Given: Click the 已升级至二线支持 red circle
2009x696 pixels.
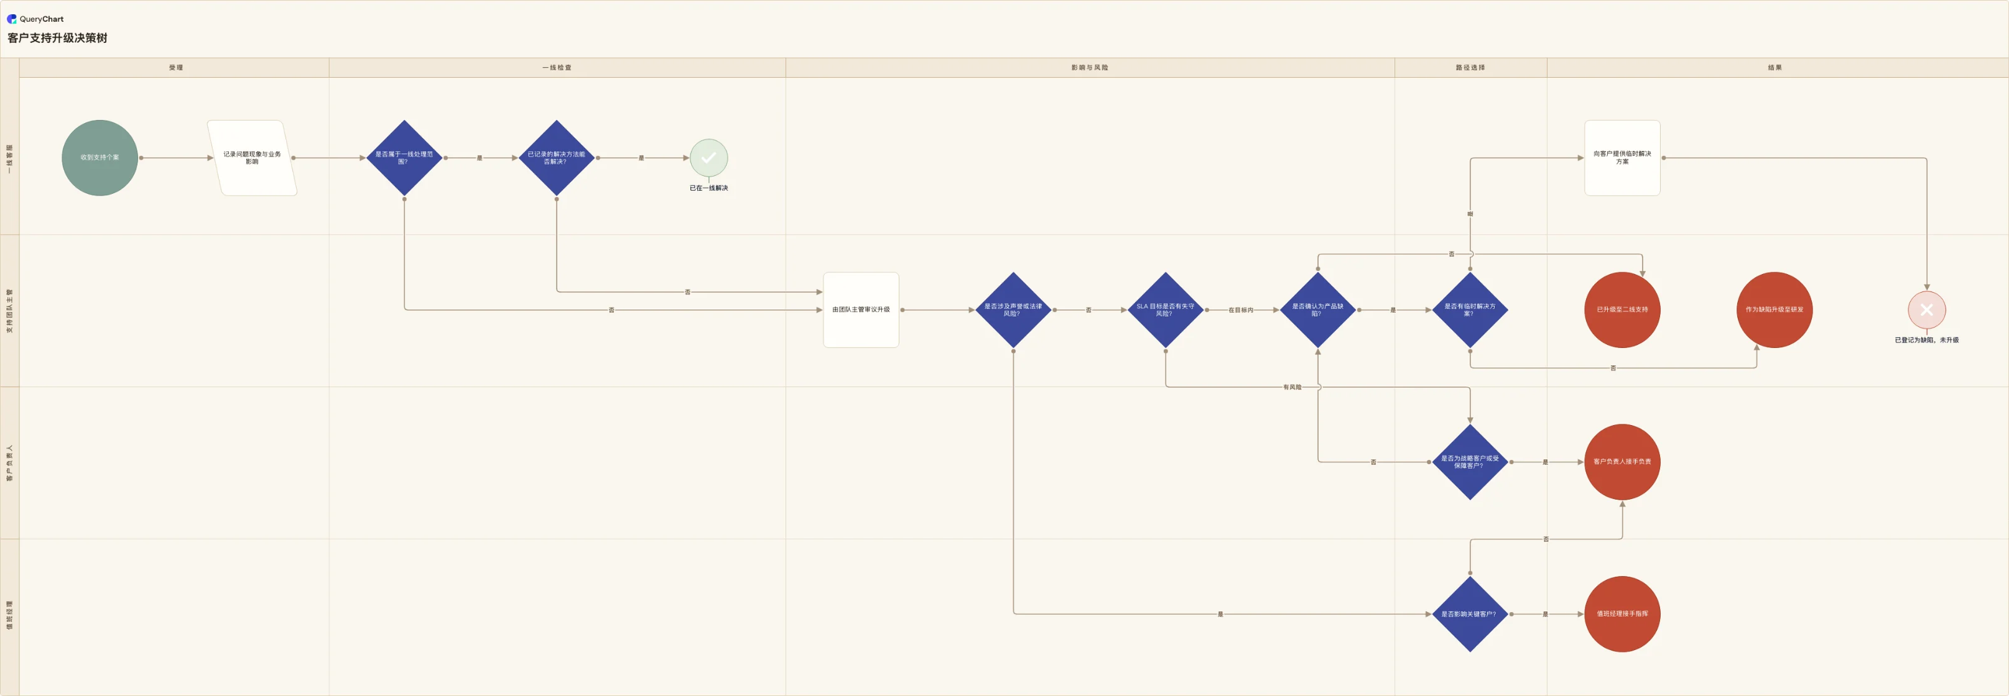Looking at the screenshot, I should point(1622,309).
